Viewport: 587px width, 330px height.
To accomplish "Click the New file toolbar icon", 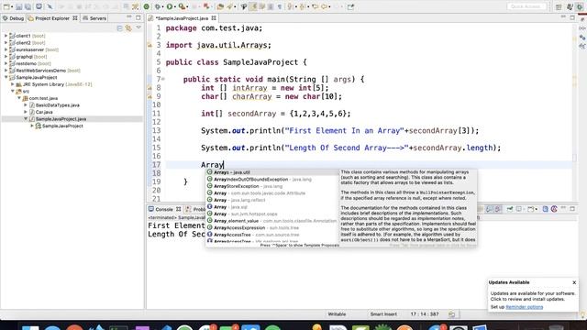I will click(x=6, y=6).
